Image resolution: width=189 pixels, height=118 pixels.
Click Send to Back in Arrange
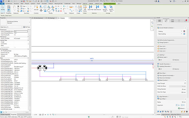[x=111, y=9]
